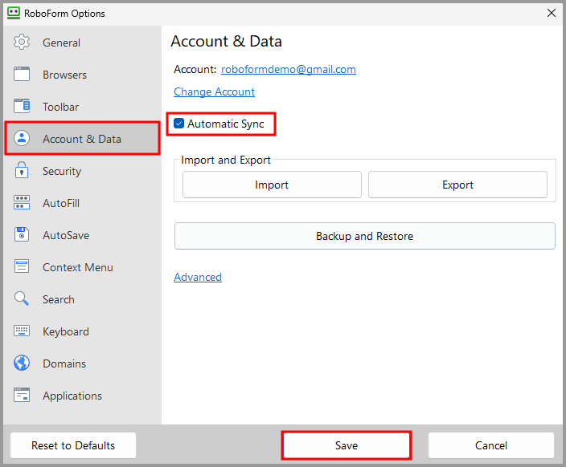
Task: Click the Import button
Action: pos(272,185)
